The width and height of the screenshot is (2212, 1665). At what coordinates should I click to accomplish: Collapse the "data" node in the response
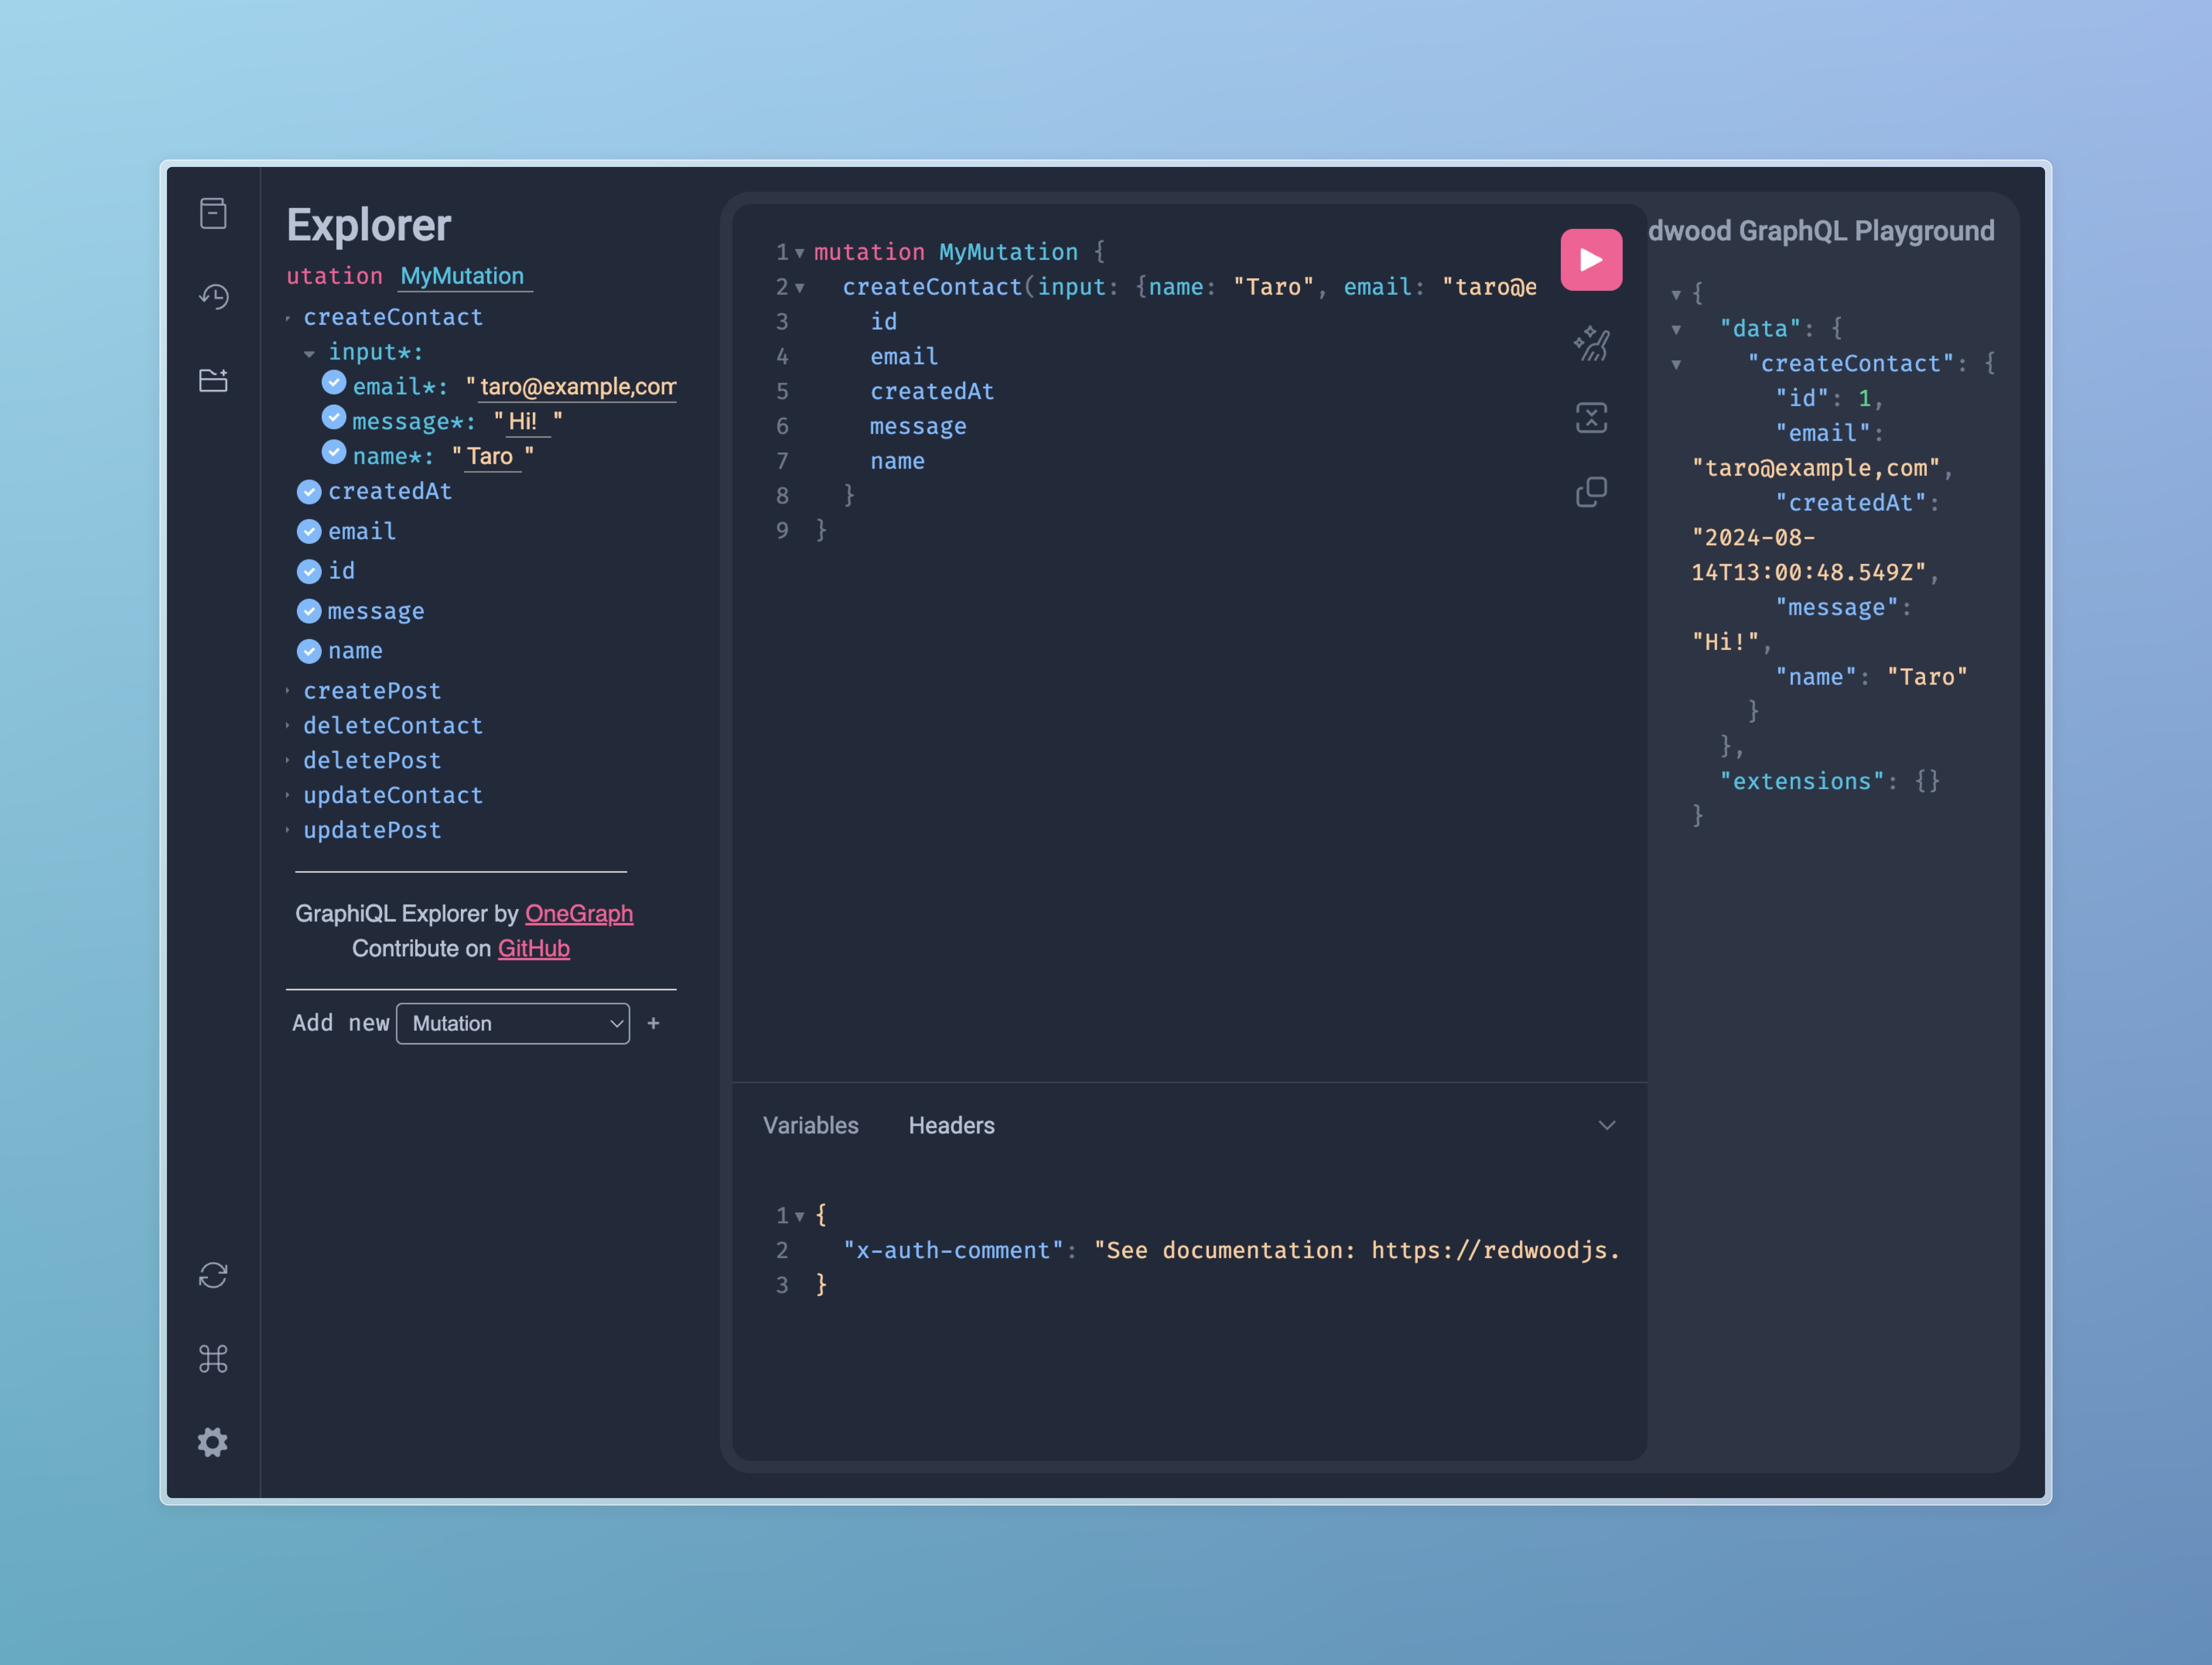point(1676,330)
